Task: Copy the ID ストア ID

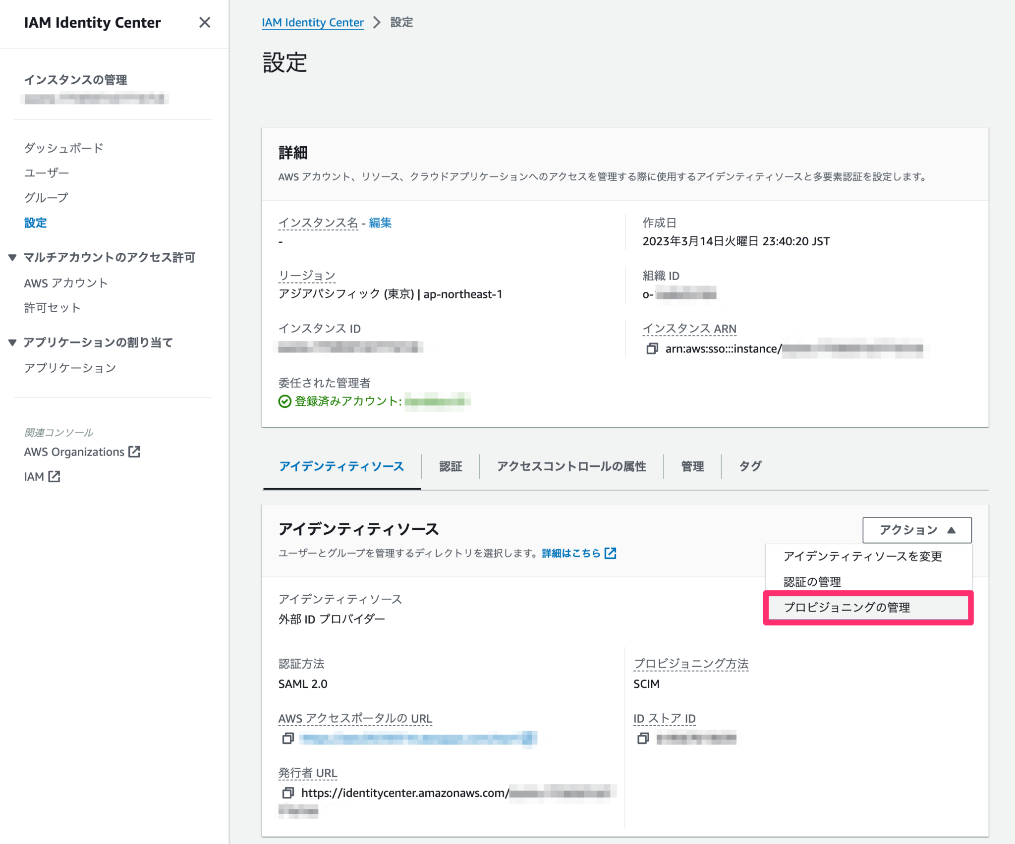Action: (643, 739)
